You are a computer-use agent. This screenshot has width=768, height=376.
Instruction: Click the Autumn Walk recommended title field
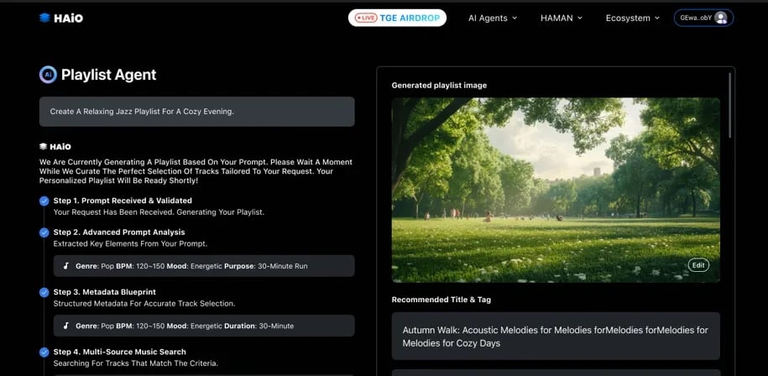555,337
